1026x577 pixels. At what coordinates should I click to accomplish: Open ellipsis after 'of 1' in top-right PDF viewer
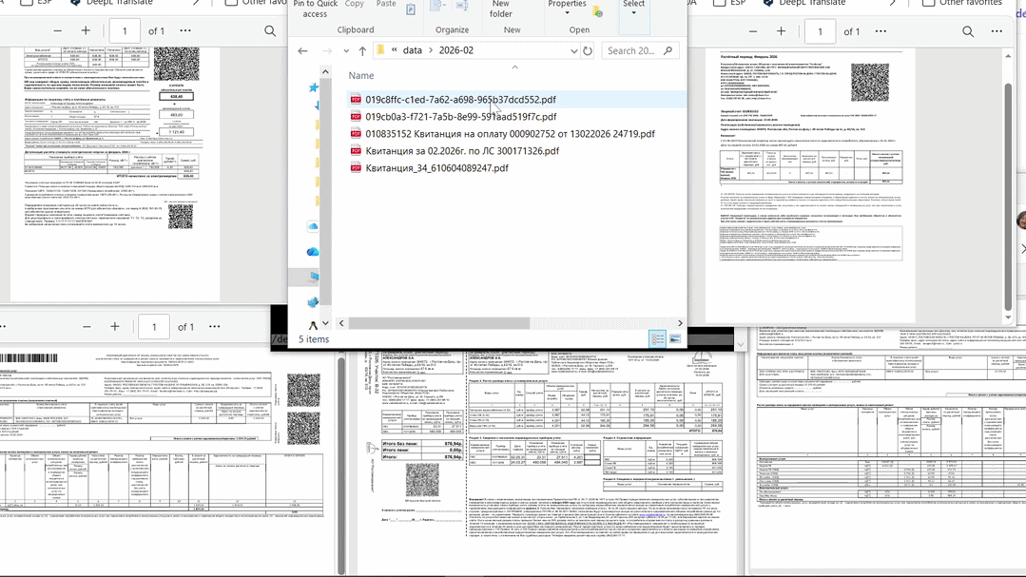click(x=881, y=31)
